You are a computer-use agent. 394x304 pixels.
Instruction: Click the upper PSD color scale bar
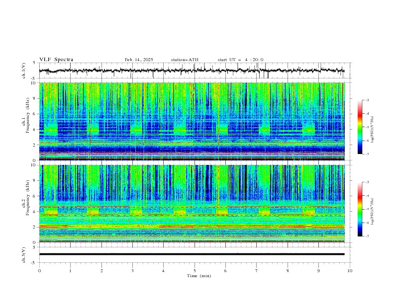(x=360, y=127)
